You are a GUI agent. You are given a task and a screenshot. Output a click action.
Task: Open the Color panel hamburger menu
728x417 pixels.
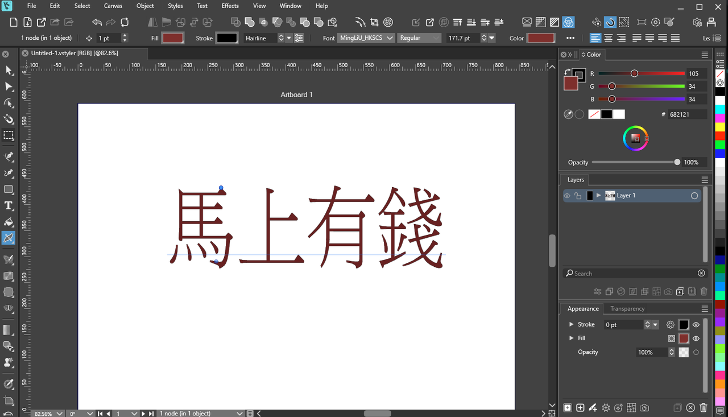tap(705, 55)
